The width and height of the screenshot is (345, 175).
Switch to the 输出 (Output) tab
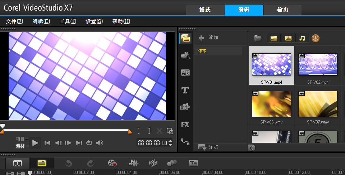(282, 10)
